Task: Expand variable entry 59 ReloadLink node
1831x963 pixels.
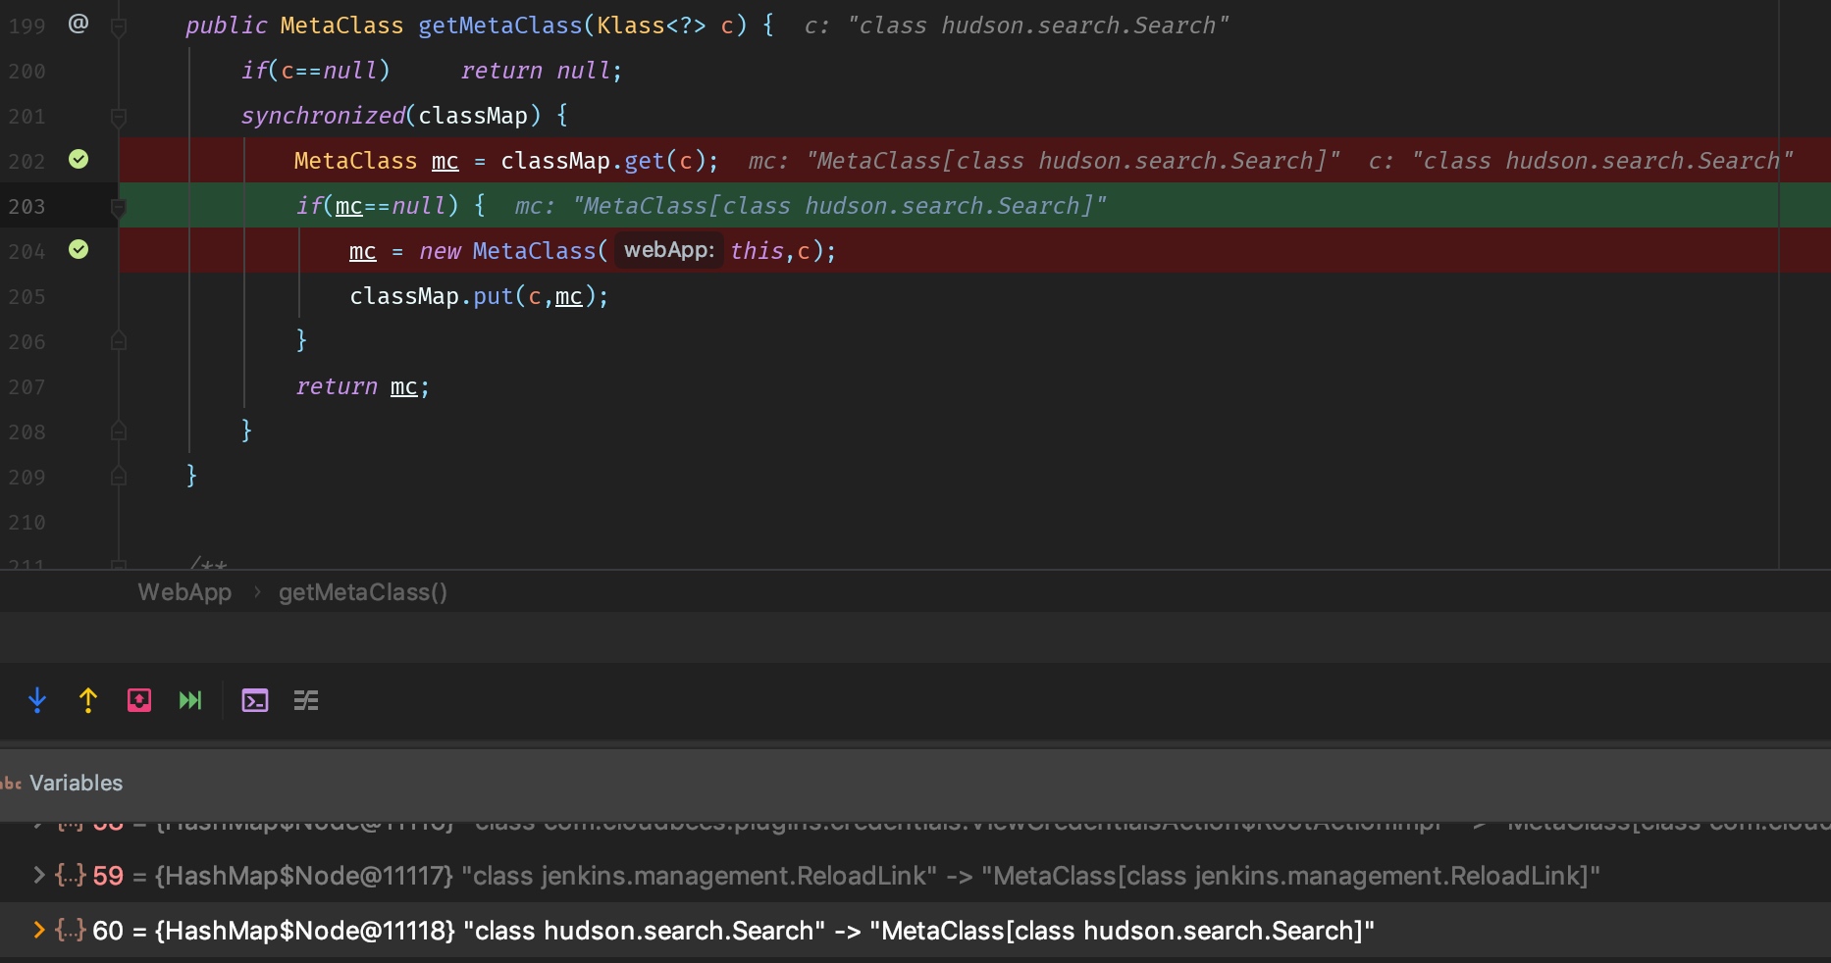Action: tap(38, 875)
